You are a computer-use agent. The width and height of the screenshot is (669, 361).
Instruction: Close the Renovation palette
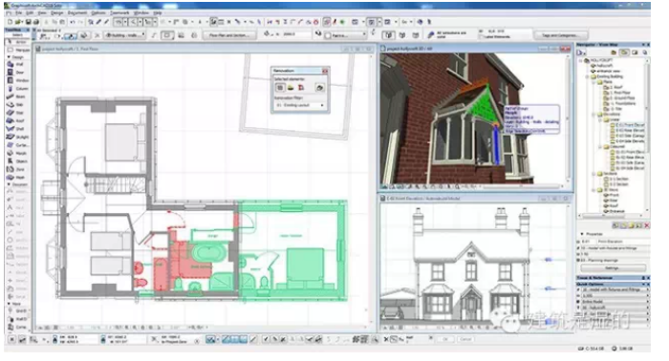click(x=325, y=71)
